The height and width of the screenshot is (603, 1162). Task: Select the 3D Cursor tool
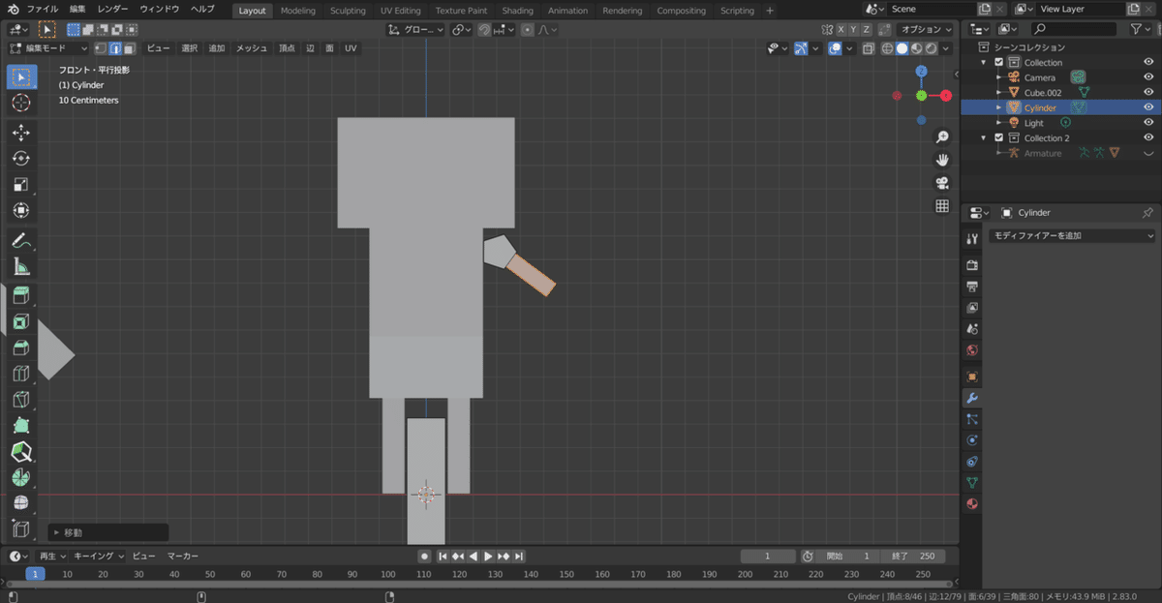[21, 103]
